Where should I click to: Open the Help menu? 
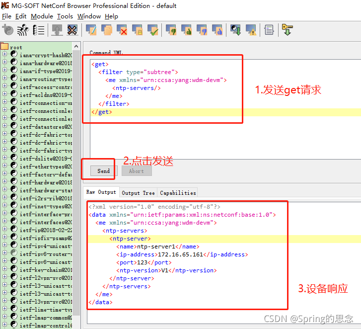pos(111,16)
